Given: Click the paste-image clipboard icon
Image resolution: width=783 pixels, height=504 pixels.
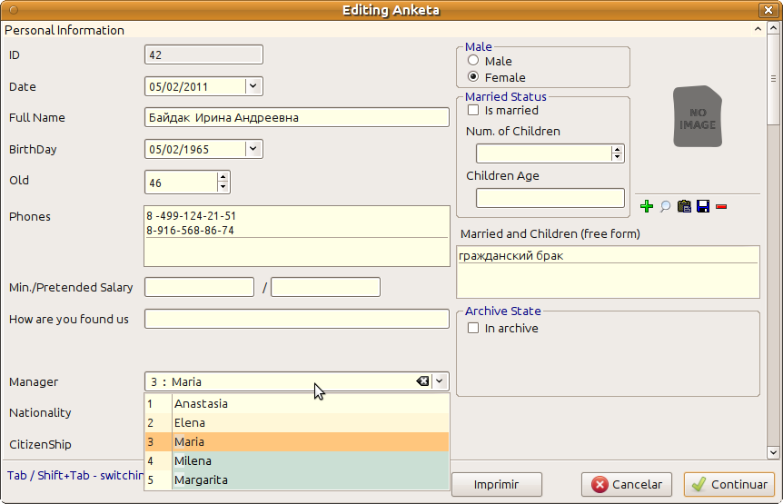Looking at the screenshot, I should (x=684, y=206).
